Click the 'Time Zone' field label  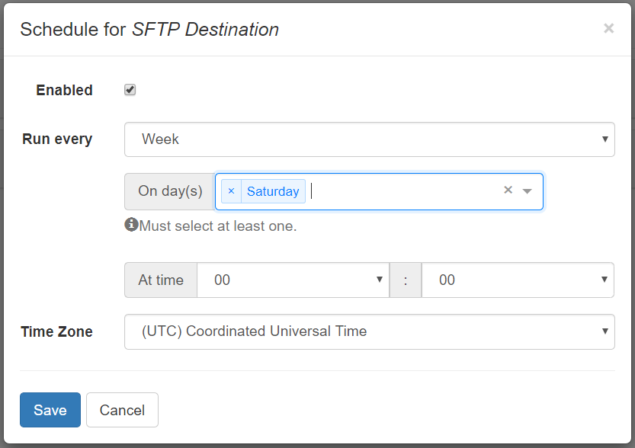click(x=57, y=331)
